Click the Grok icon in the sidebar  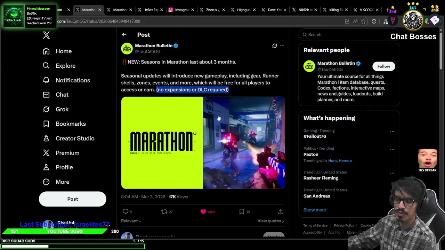click(x=46, y=109)
